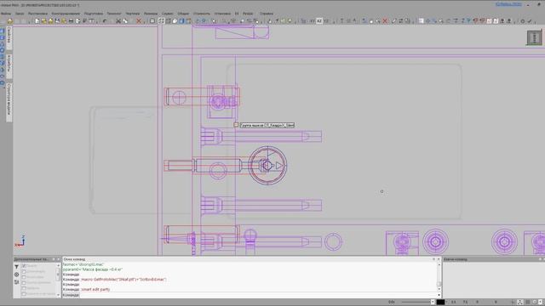The height and width of the screenshot is (306, 545).
Task: Click into the Команда input line
Action: (257, 295)
